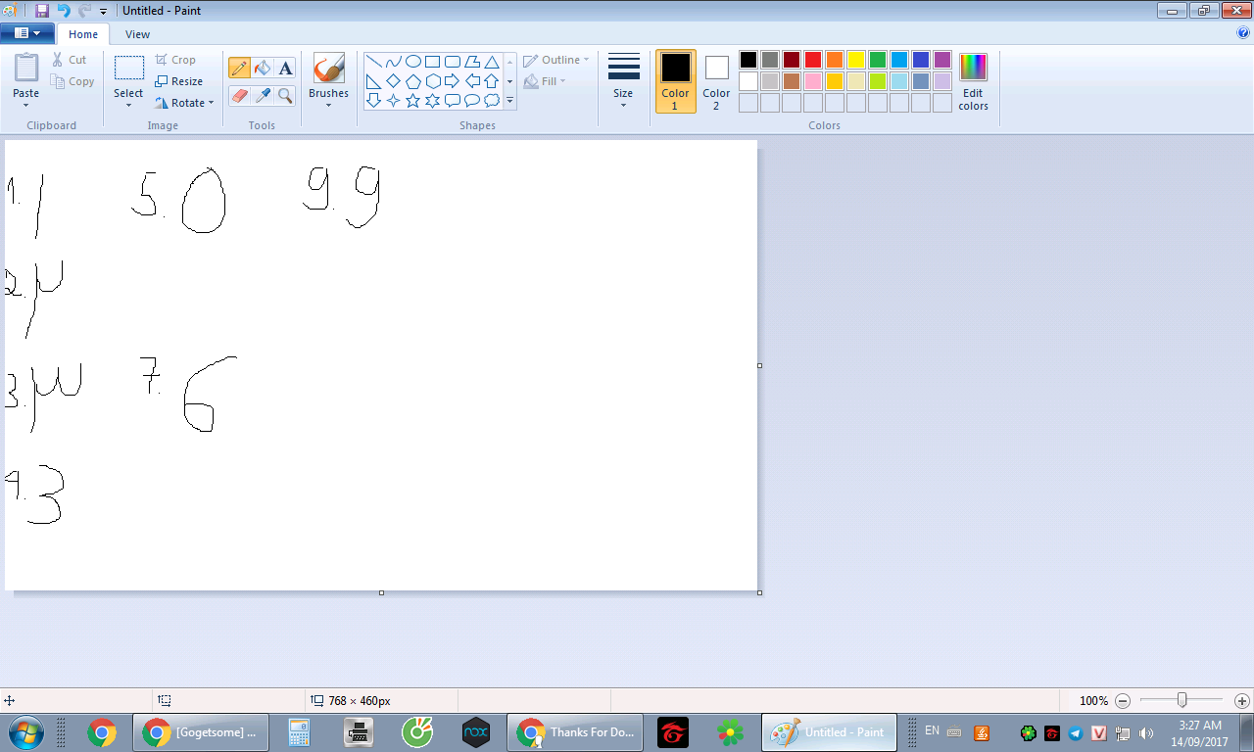The height and width of the screenshot is (752, 1254).
Task: Open Edit colors dialog
Action: (973, 82)
